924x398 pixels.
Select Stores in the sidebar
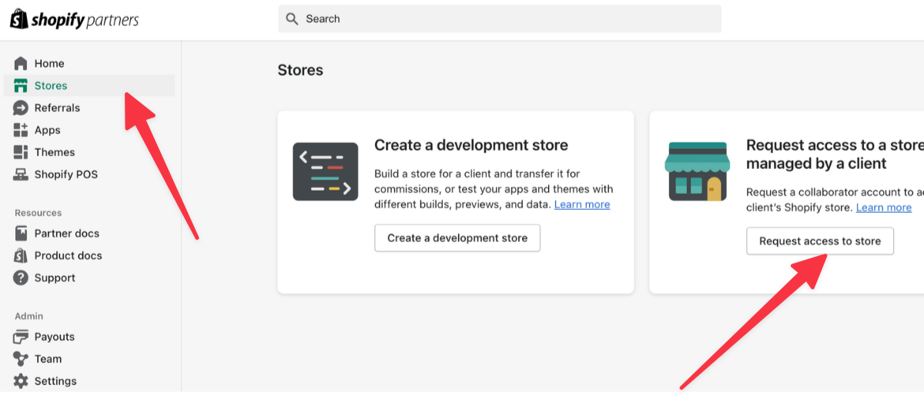pyautogui.click(x=89, y=85)
